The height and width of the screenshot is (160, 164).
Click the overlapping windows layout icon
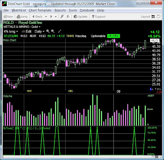[158, 17]
